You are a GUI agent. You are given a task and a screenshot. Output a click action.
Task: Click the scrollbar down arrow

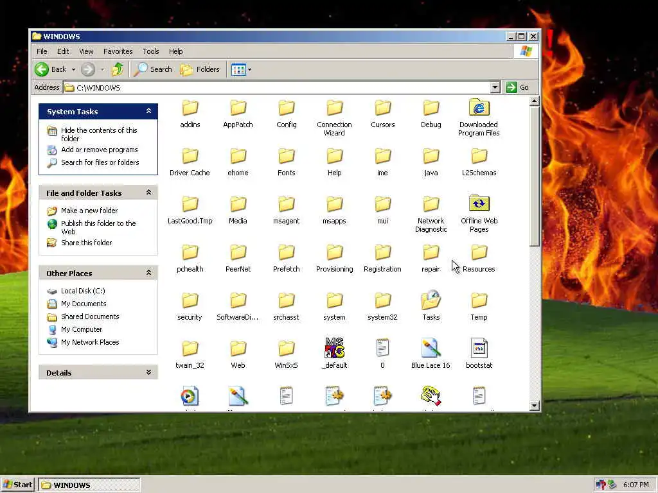tap(534, 405)
